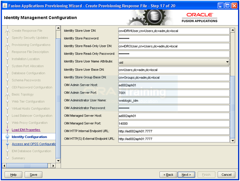Click the ODI Password Configuration step
Viewport: 240px width, 181px height.
(32, 87)
